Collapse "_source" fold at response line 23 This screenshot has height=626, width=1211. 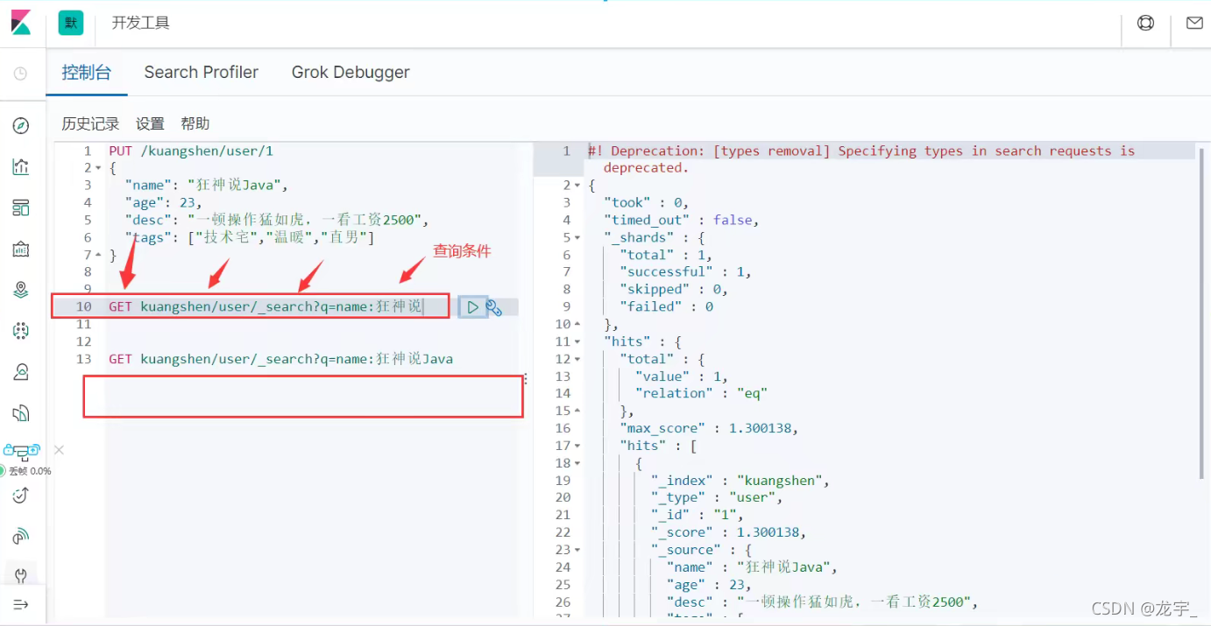(x=577, y=550)
